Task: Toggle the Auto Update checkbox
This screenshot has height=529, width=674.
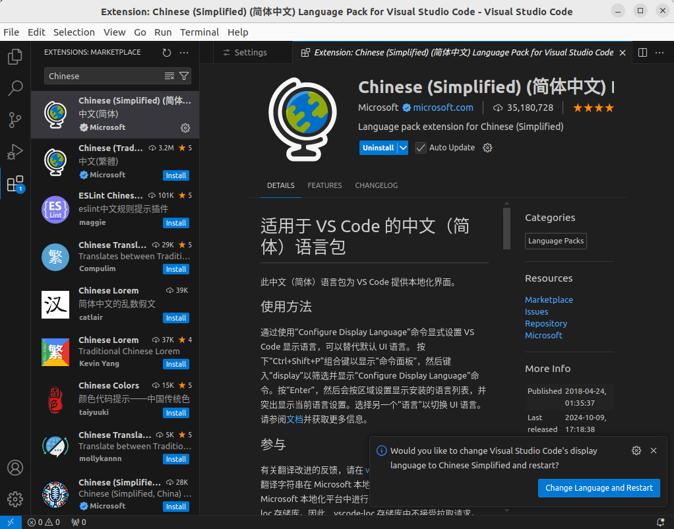Action: coord(420,148)
